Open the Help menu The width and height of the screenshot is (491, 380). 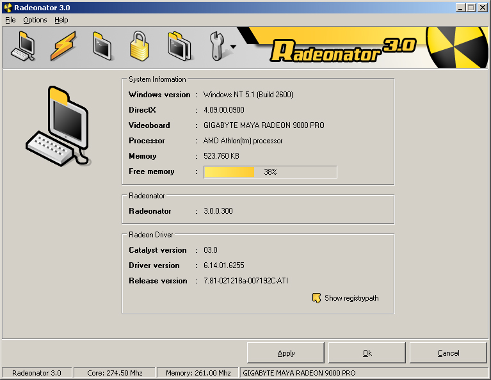click(61, 20)
